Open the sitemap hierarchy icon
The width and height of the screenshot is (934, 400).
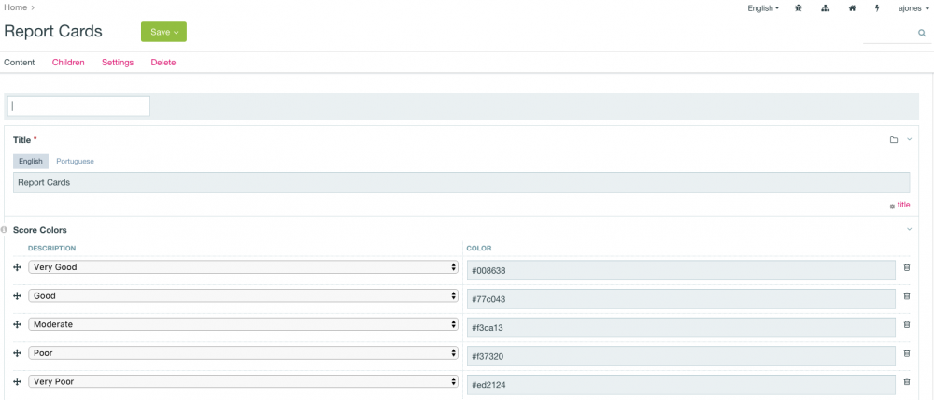tap(825, 8)
